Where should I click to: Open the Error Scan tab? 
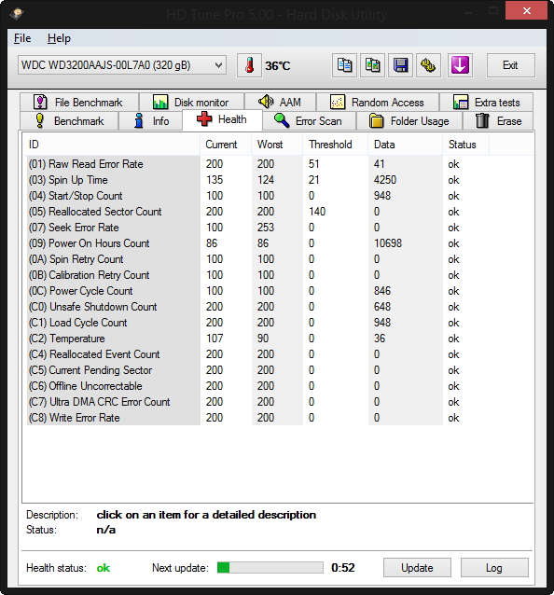pyautogui.click(x=309, y=121)
